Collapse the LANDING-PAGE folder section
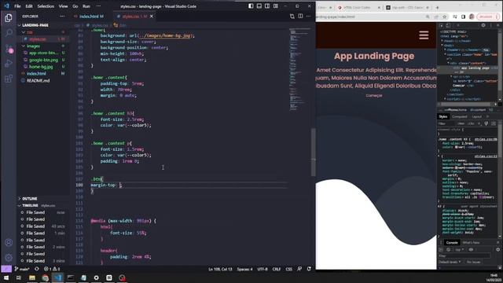Image resolution: width=503 pixels, height=283 pixels. (43, 25)
